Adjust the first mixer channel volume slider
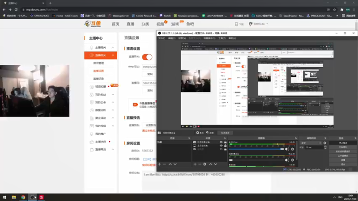 [x=256, y=149]
